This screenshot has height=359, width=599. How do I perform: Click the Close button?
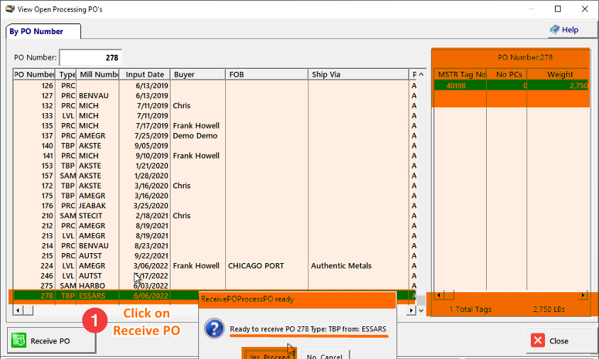point(560,341)
